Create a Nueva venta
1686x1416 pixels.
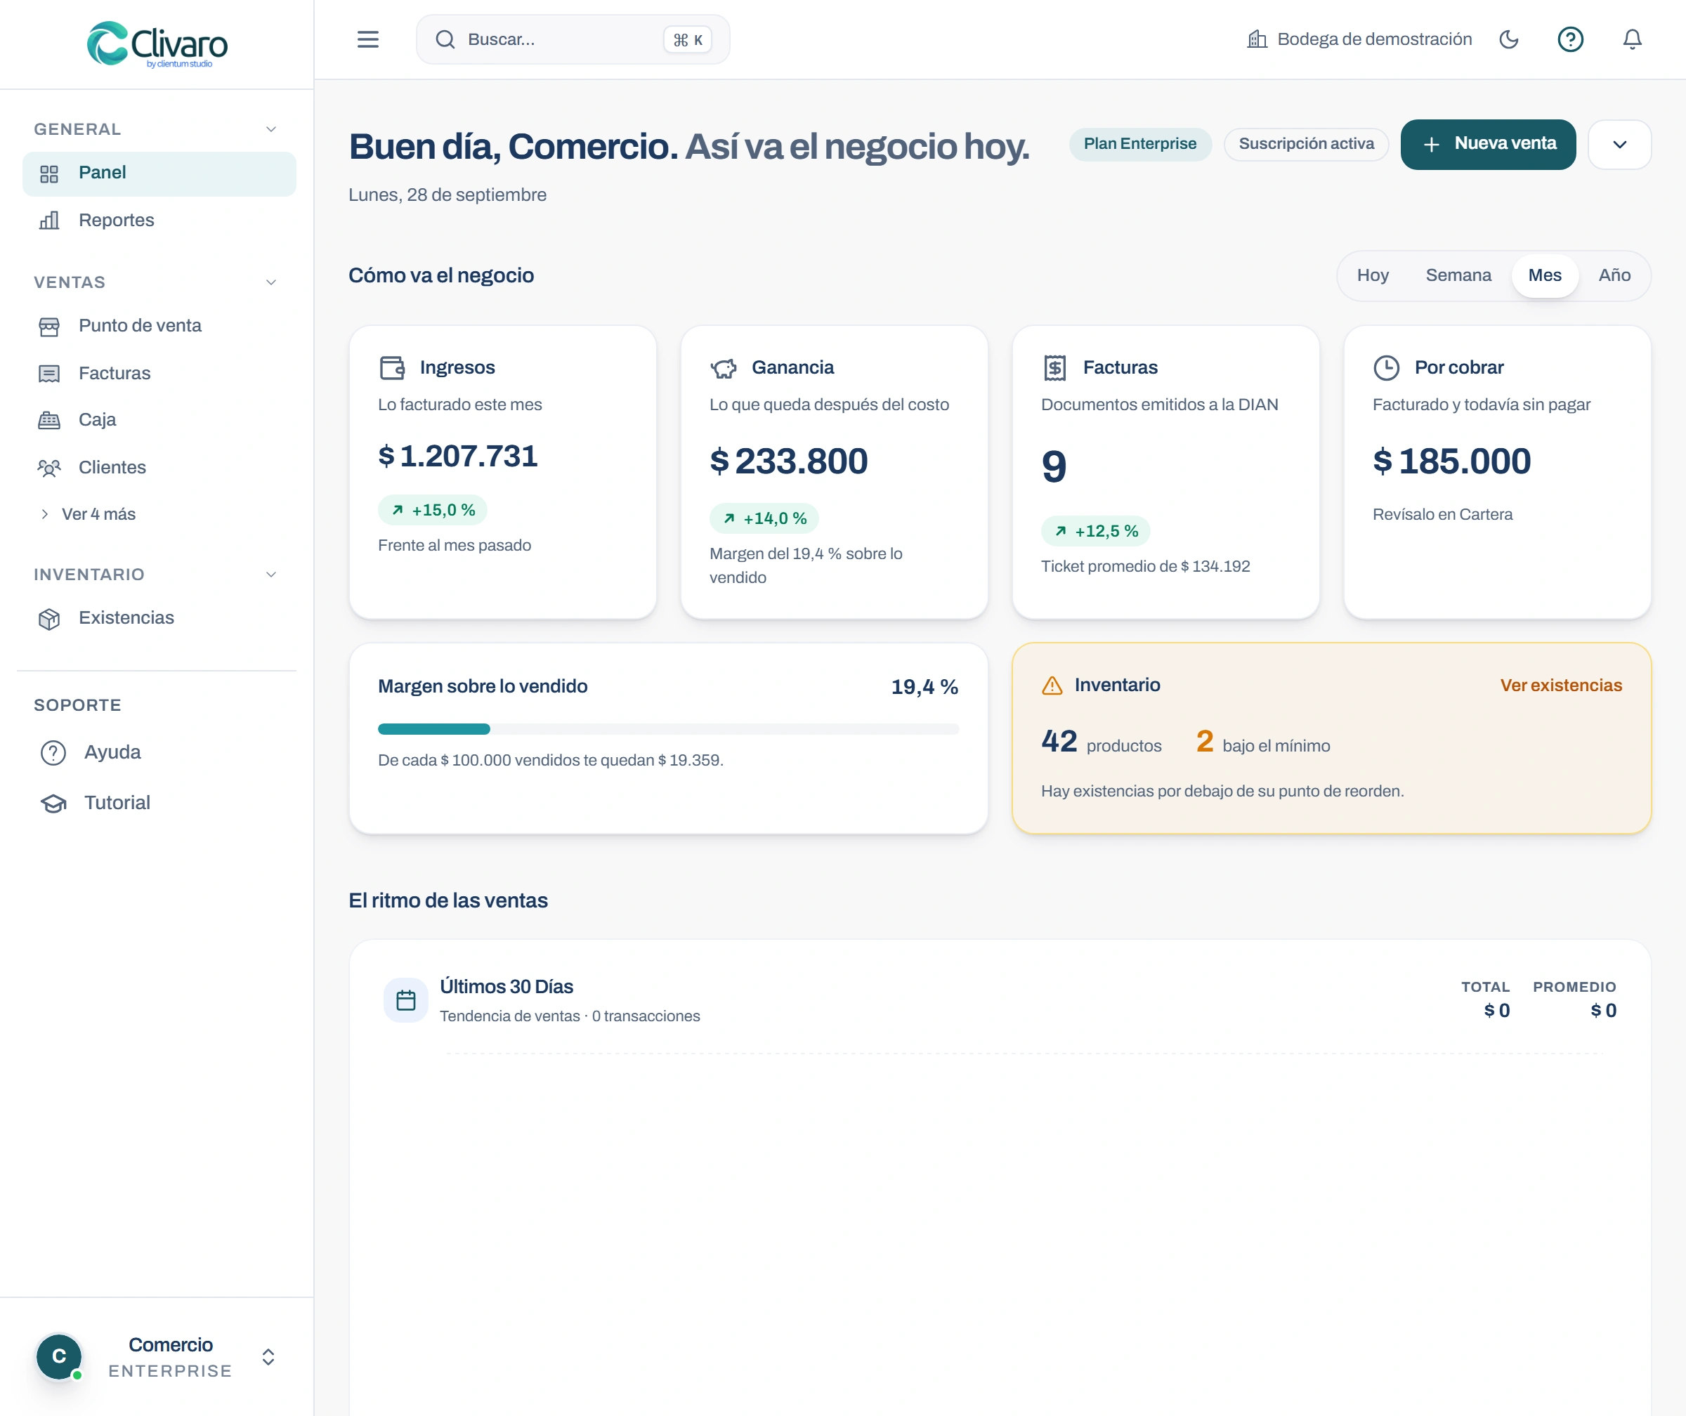(1488, 145)
